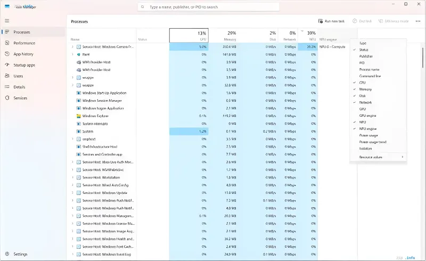Enable the Command line column
The image size is (426, 261).
tap(378, 76)
